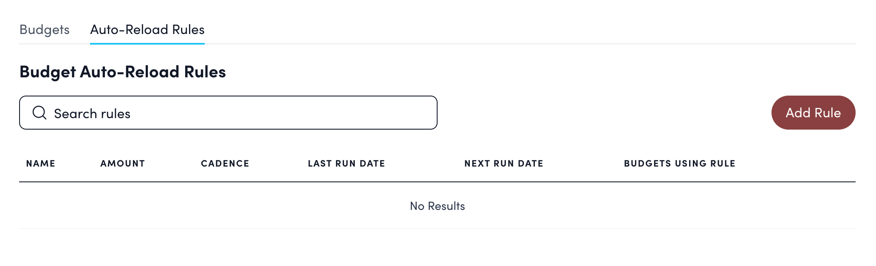Sort by NEXT RUN DATE column
The height and width of the screenshot is (266, 876).
point(503,164)
